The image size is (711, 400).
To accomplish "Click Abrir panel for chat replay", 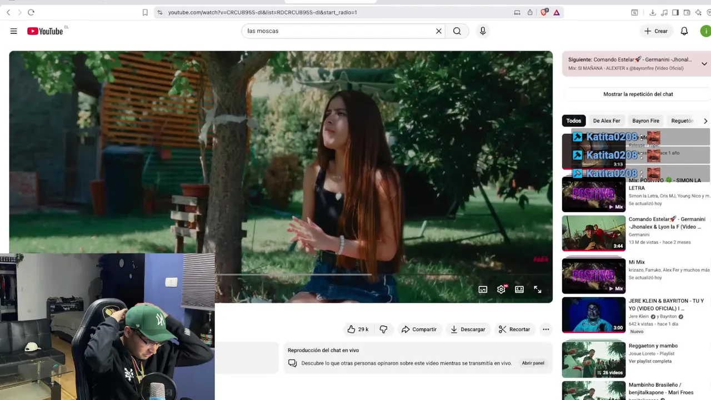I will click(x=533, y=363).
